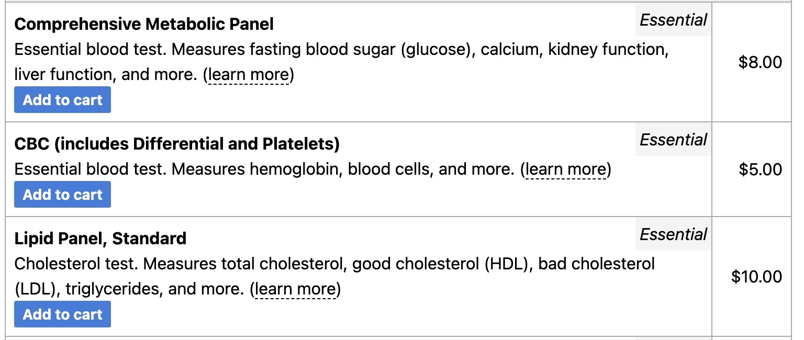Image resolution: width=804 pixels, height=340 pixels.
Task: Open learn more for Lipid Panel
Action: pyautogui.click(x=295, y=289)
